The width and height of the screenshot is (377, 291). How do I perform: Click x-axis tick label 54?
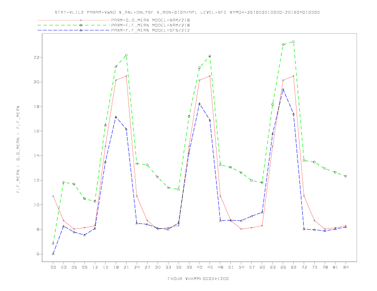pos(241,267)
